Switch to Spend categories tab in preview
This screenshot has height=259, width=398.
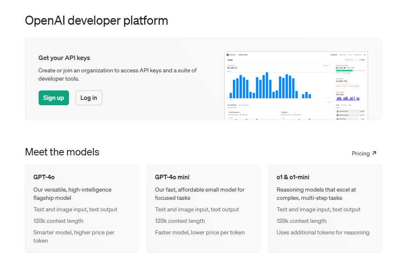(x=244, y=105)
